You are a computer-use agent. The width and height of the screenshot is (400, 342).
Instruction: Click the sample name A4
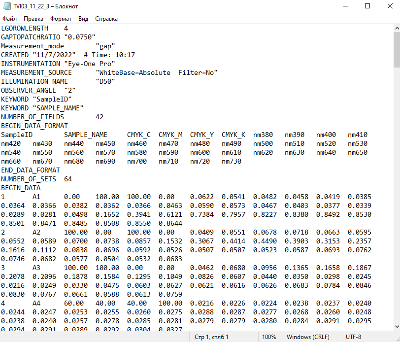point(36,303)
